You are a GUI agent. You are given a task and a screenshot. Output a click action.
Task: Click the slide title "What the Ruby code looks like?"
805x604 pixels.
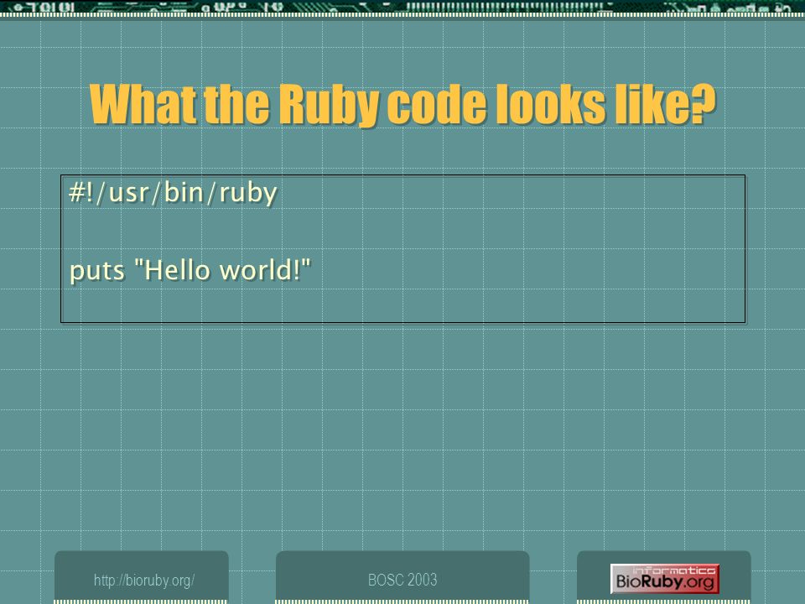click(402, 105)
